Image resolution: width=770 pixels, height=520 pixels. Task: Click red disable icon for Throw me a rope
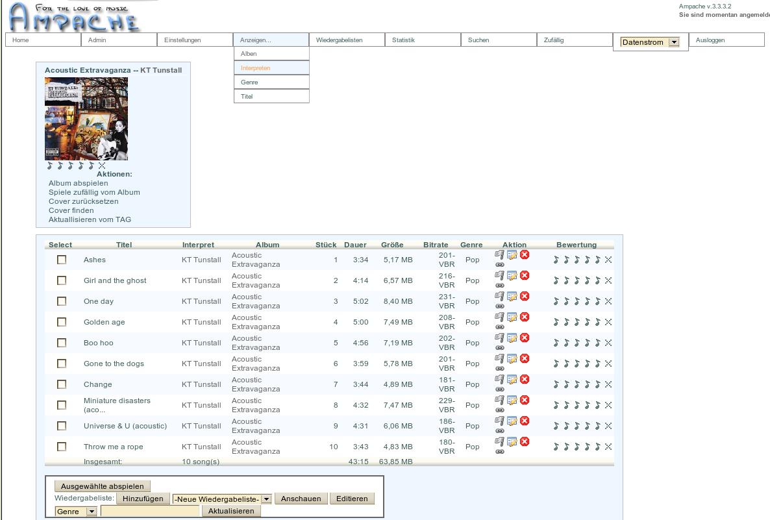coord(525,441)
